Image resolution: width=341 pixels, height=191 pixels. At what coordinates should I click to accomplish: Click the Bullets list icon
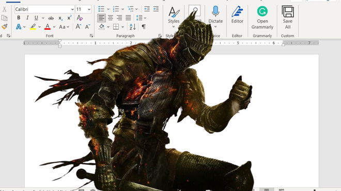[101, 9]
